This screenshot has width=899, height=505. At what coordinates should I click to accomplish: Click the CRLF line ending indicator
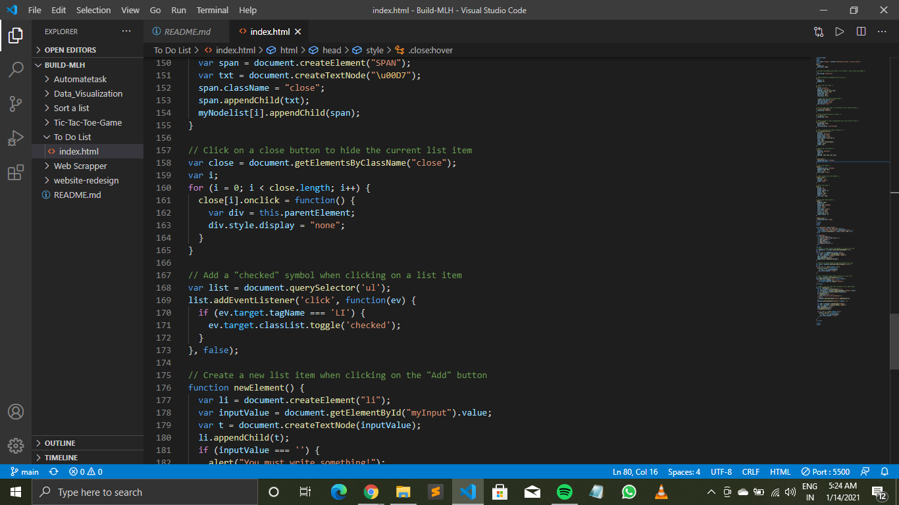(x=750, y=471)
